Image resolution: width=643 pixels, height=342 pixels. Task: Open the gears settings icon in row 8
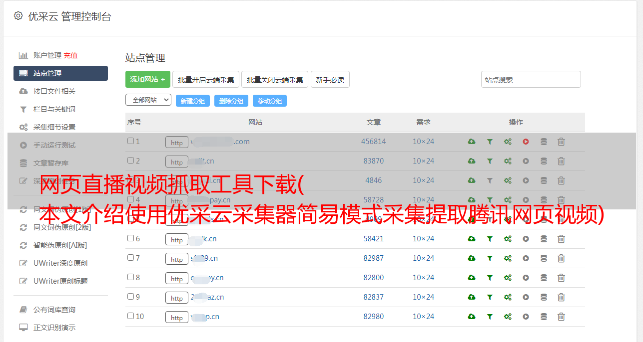pyautogui.click(x=508, y=278)
